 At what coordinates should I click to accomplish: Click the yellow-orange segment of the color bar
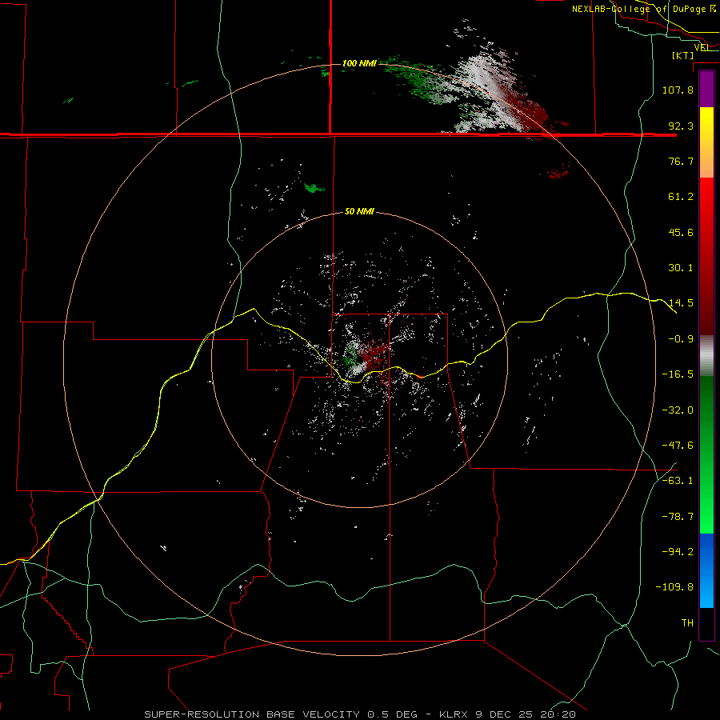pyautogui.click(x=706, y=142)
